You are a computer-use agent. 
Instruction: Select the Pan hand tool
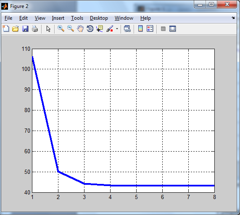coord(80,29)
